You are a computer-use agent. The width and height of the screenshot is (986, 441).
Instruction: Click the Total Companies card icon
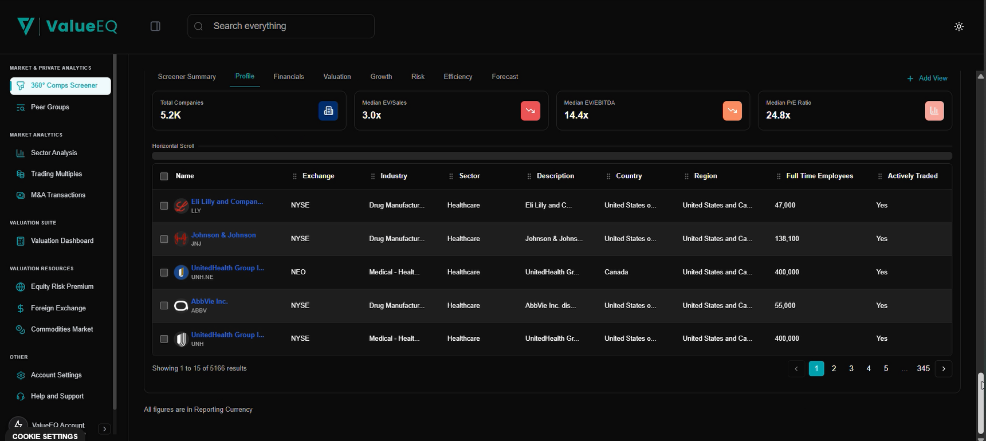[328, 111]
